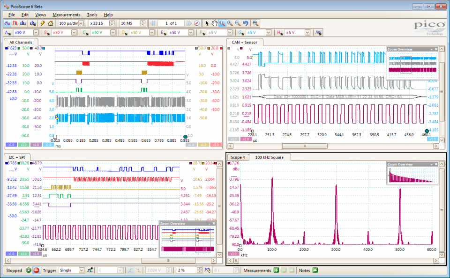The width and height of the screenshot is (450, 278).
Task: Open the Measurements menu
Action: (x=66, y=15)
